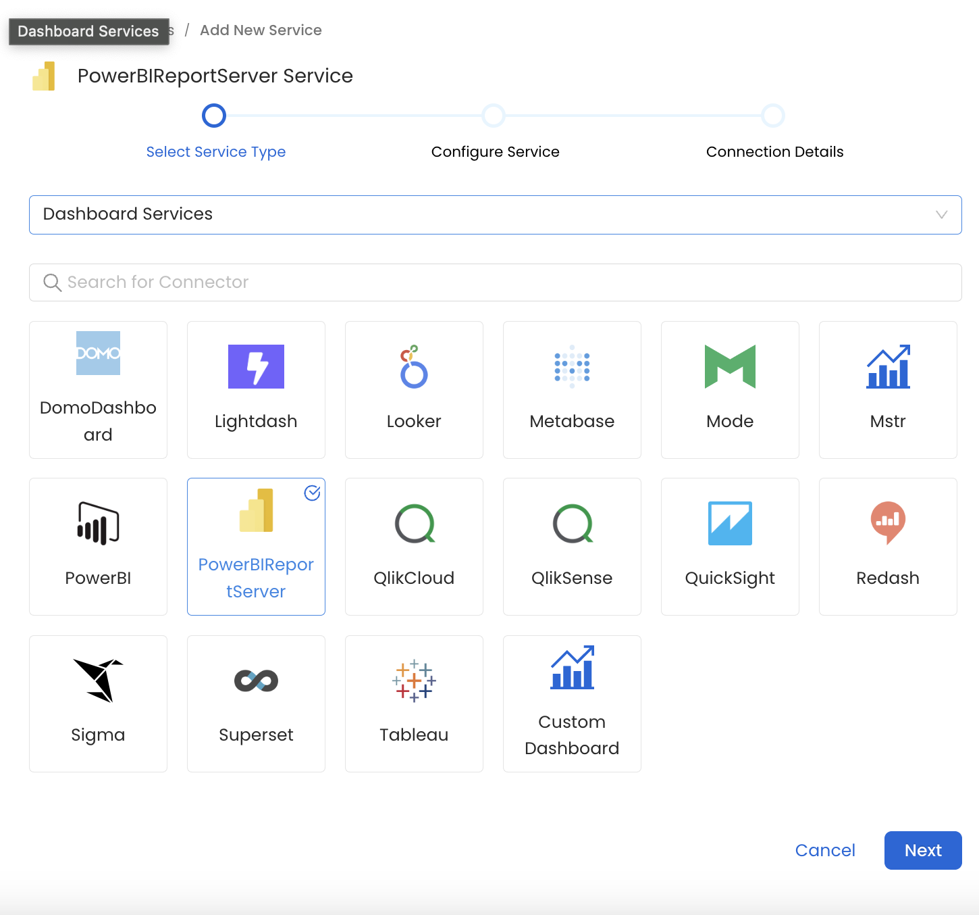979x915 pixels.
Task: Click the Superset infinity logo
Action: (x=256, y=681)
